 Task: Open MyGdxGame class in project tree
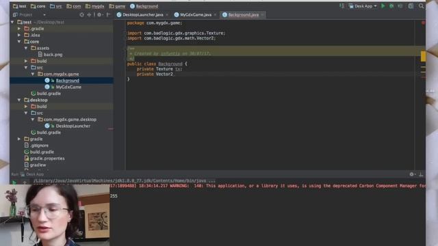(63, 87)
